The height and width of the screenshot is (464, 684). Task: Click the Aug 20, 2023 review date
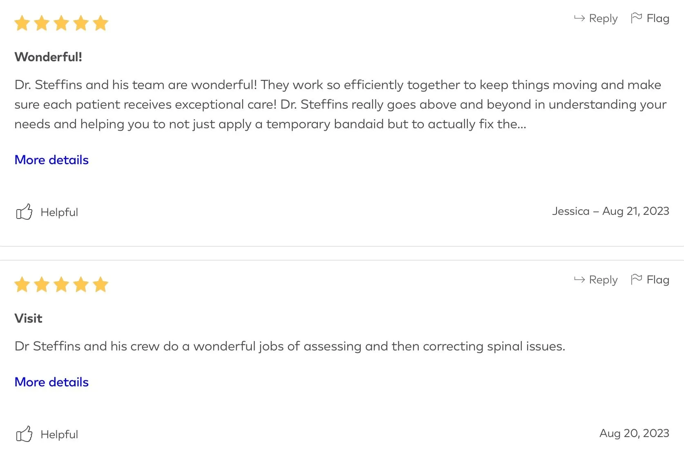coord(634,433)
